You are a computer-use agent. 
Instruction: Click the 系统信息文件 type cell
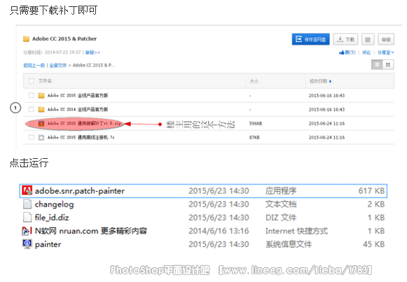[289, 244]
